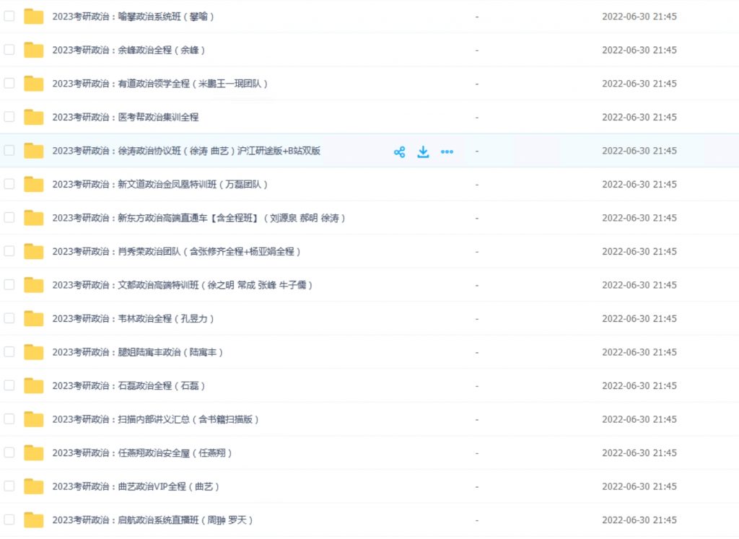Open folder icon for 任燕翔政治安全屋
This screenshot has height=539, width=739.
click(33, 453)
